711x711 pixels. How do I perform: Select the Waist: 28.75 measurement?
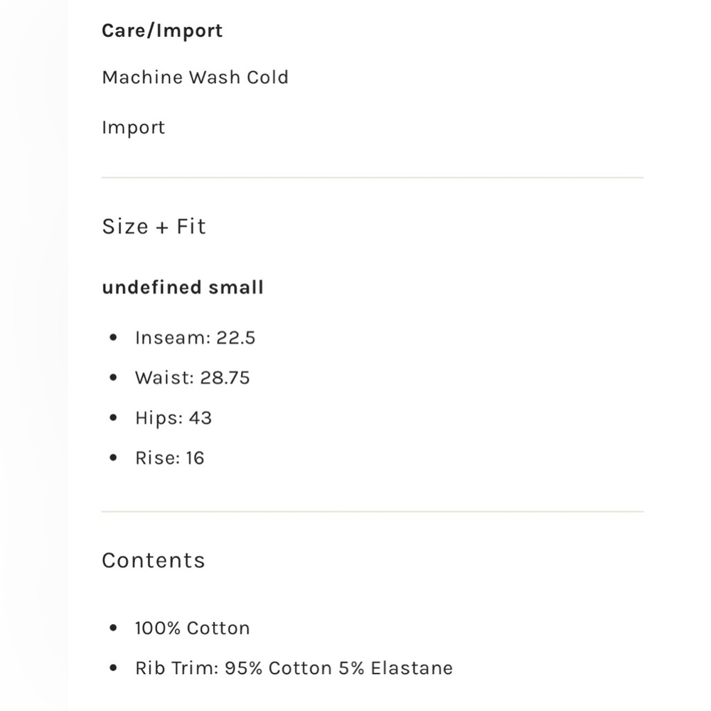[192, 378]
